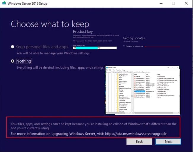Select the SM_GamesName registry value

139,97
